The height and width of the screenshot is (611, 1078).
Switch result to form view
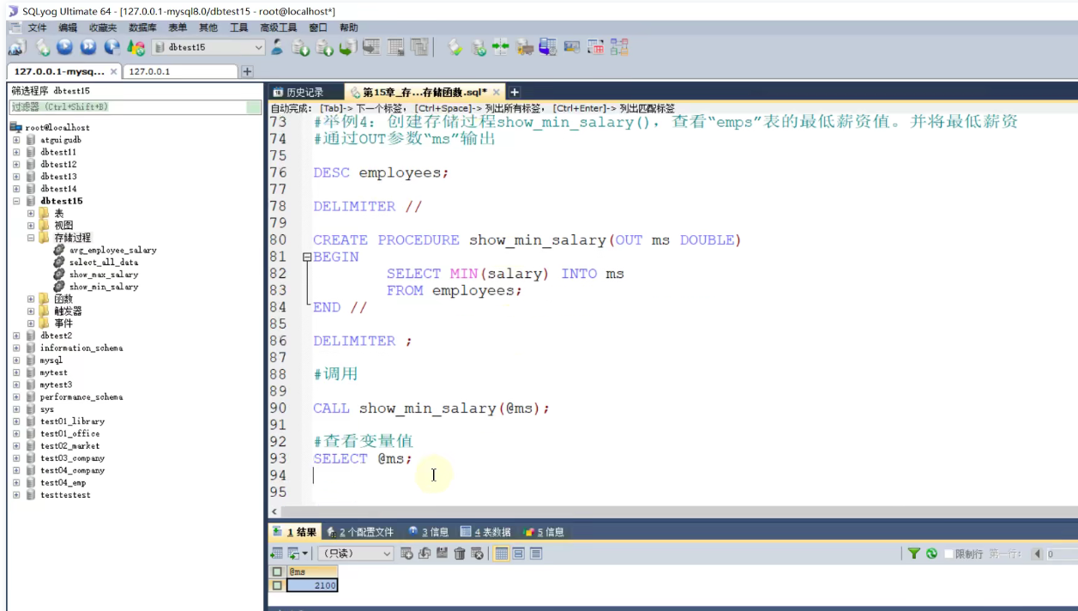[519, 554]
